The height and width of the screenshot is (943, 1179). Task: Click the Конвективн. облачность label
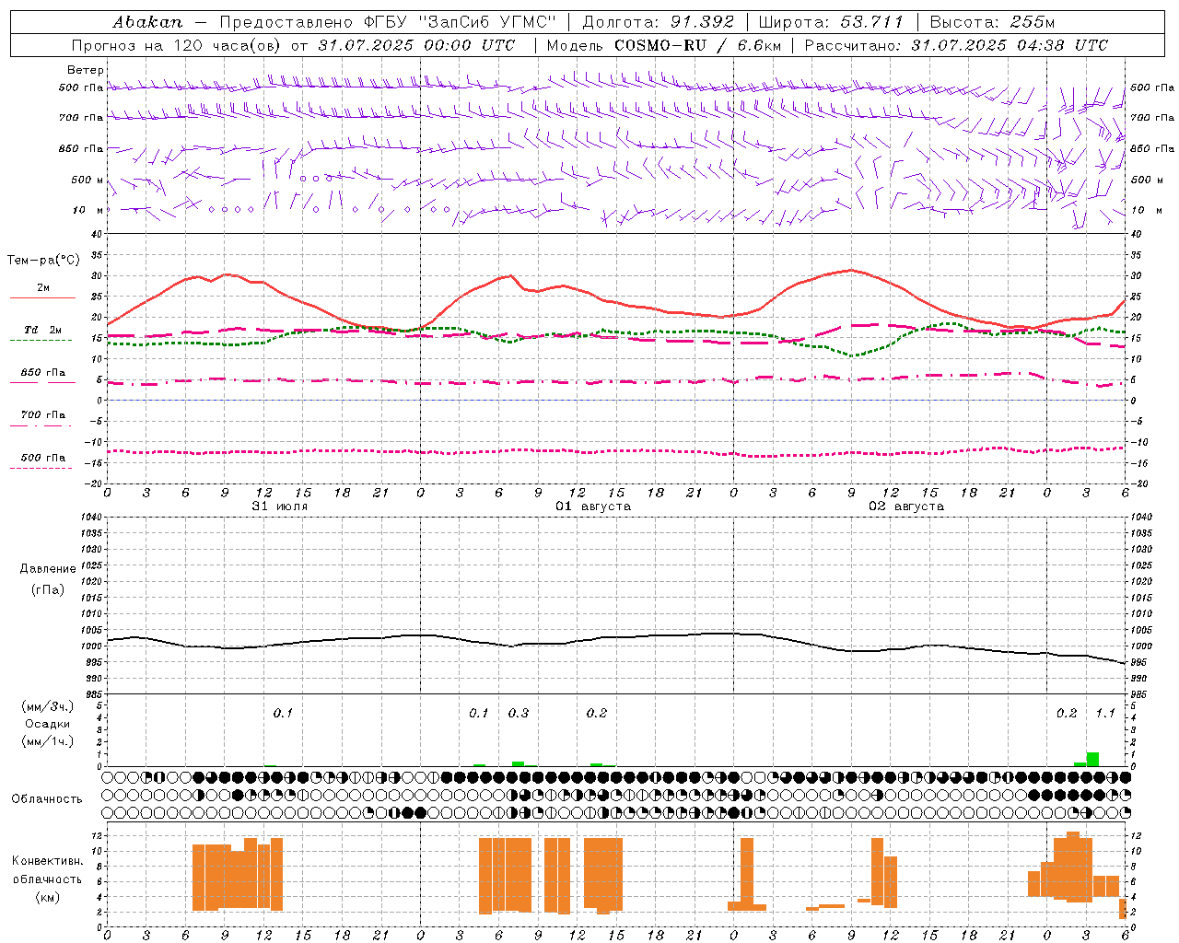point(47,870)
